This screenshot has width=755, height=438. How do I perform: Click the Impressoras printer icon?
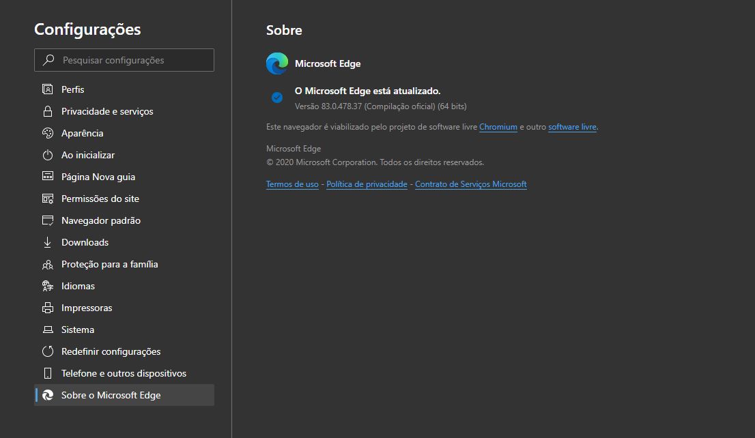(x=48, y=308)
